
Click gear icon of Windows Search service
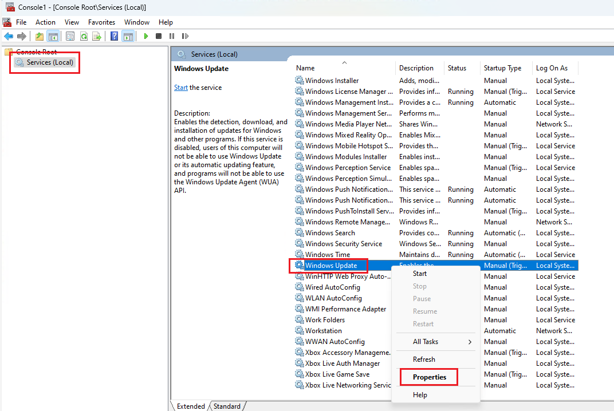300,232
